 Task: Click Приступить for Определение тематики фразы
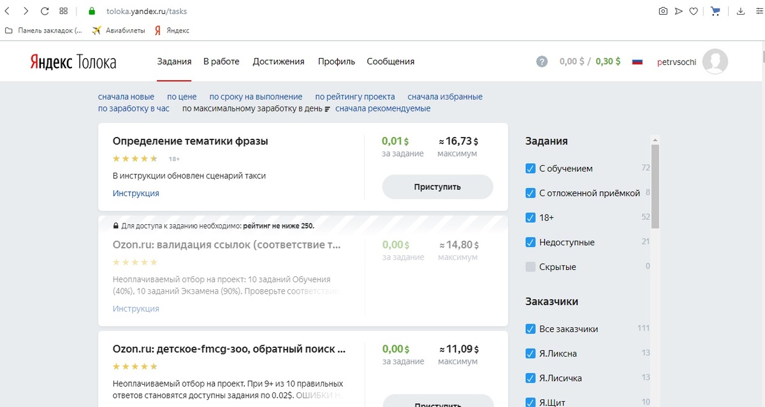437,187
